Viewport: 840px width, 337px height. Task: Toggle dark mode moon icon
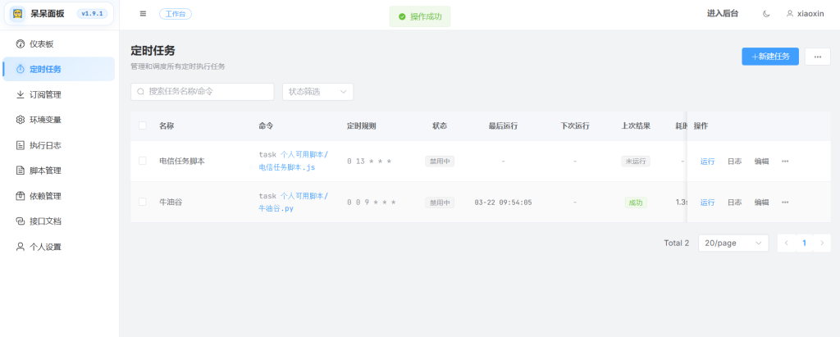point(766,14)
